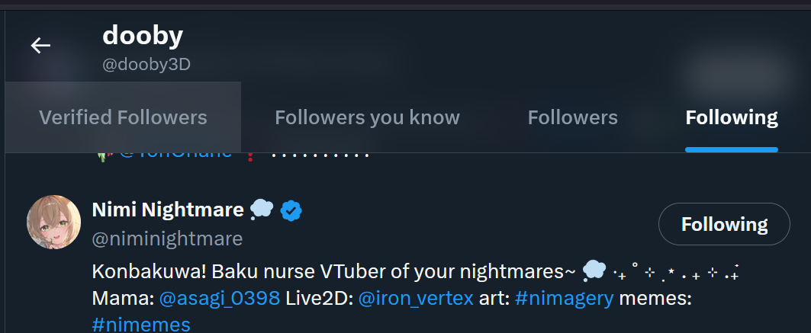The width and height of the screenshot is (811, 333).
Task: Visit the @iron_vertex mention link
Action: click(x=415, y=299)
